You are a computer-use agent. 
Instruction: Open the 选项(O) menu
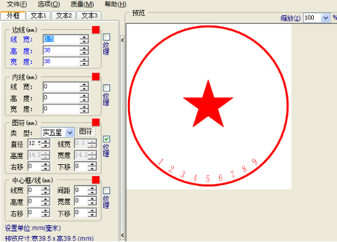48,4
